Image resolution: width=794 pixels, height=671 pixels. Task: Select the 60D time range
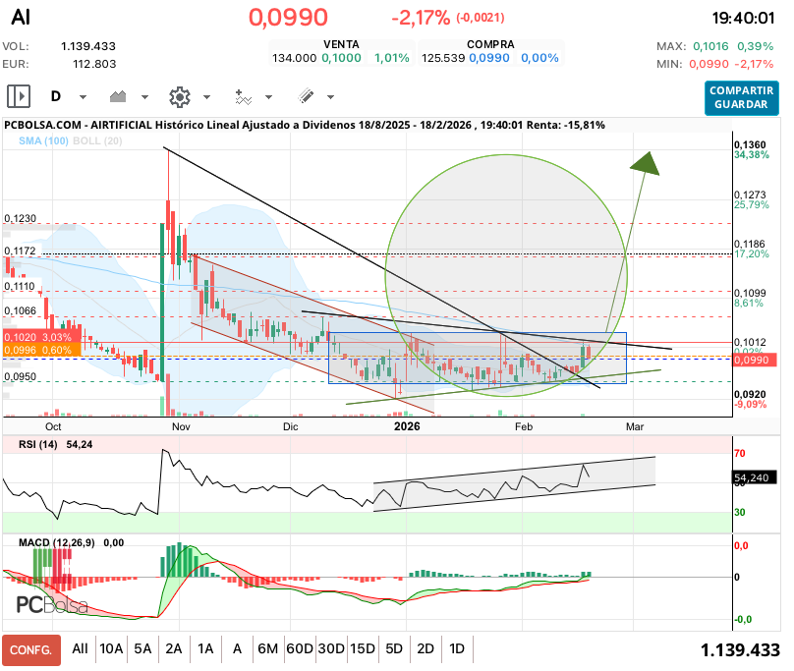(x=300, y=648)
